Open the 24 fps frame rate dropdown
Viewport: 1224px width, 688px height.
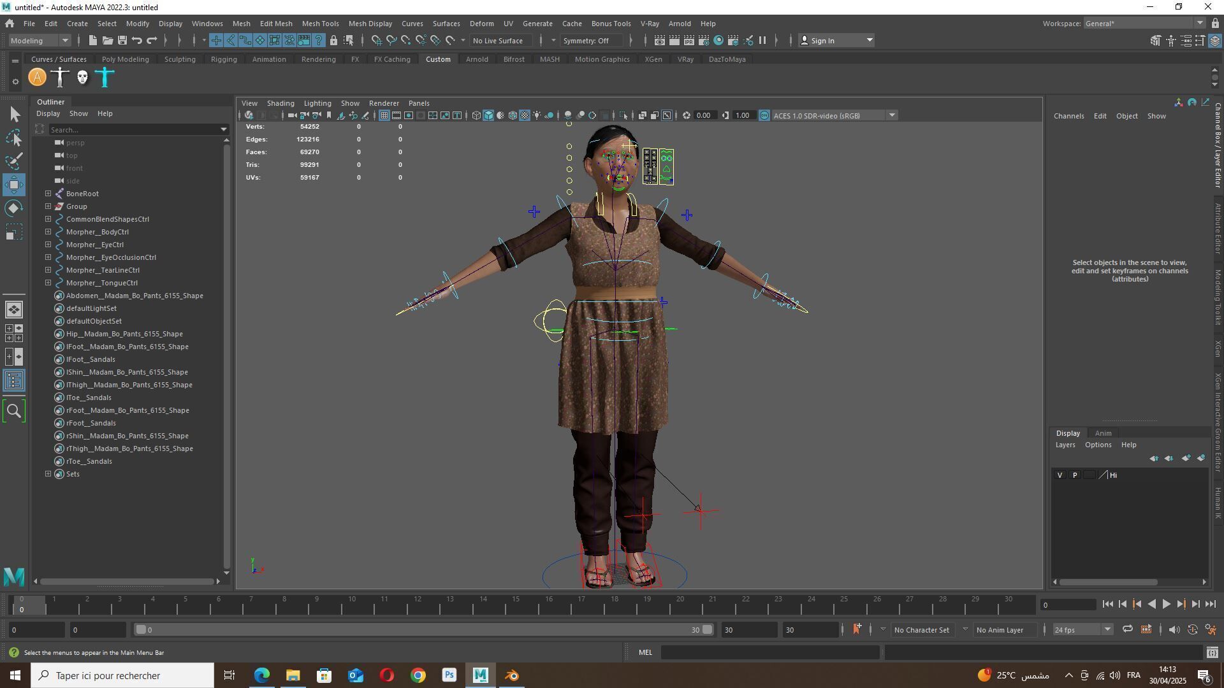pyautogui.click(x=1082, y=629)
